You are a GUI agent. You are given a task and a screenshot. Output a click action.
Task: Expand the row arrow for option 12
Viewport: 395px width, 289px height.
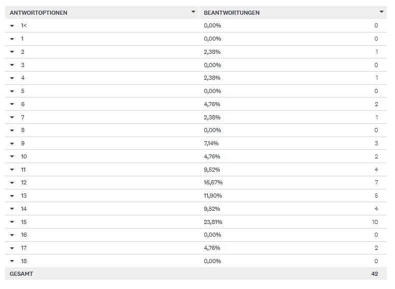12,182
